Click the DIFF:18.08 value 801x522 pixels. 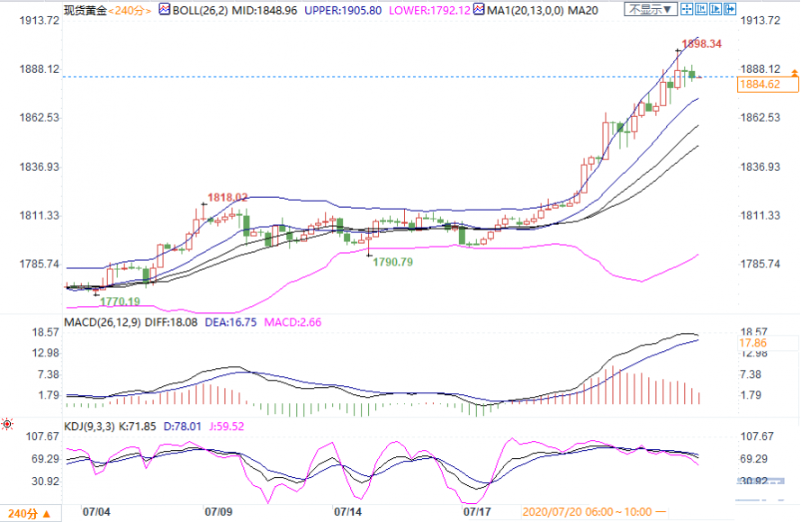coord(171,322)
